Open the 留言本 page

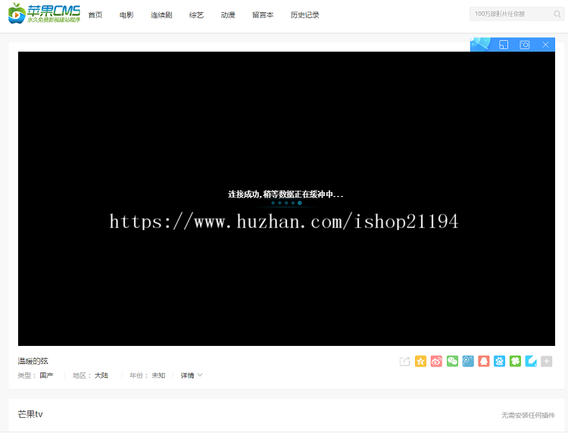pyautogui.click(x=263, y=15)
